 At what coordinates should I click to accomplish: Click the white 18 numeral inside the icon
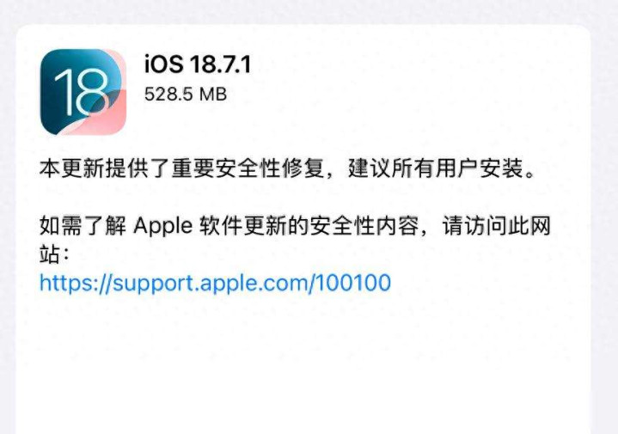tap(81, 94)
